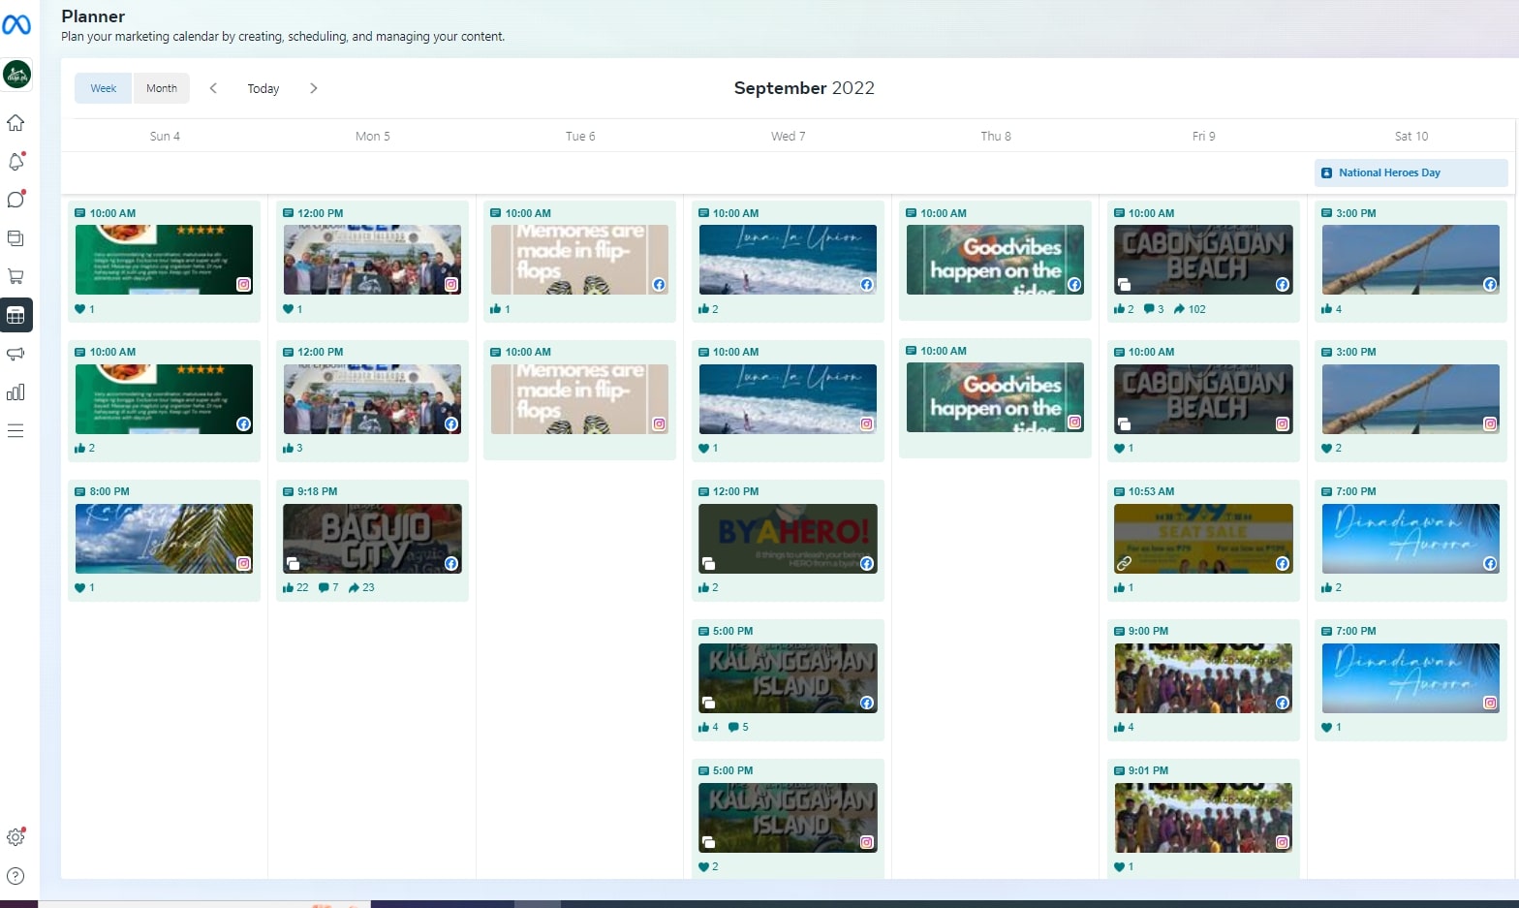1519x908 pixels.
Task: Open the Content pages icon in sidebar
Action: click(x=15, y=238)
